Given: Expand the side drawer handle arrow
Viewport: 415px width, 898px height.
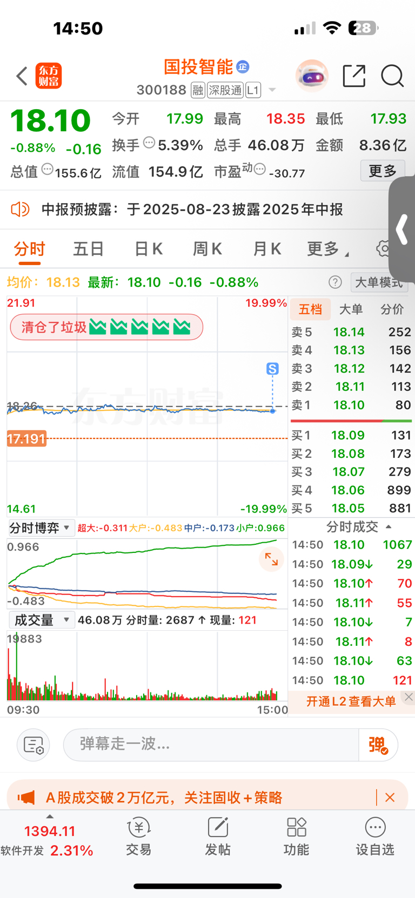Looking at the screenshot, I should coord(402,229).
